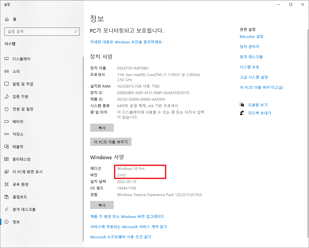Open Display settings via monitor icon
Screen dimensions: 309x248
(7, 59)
